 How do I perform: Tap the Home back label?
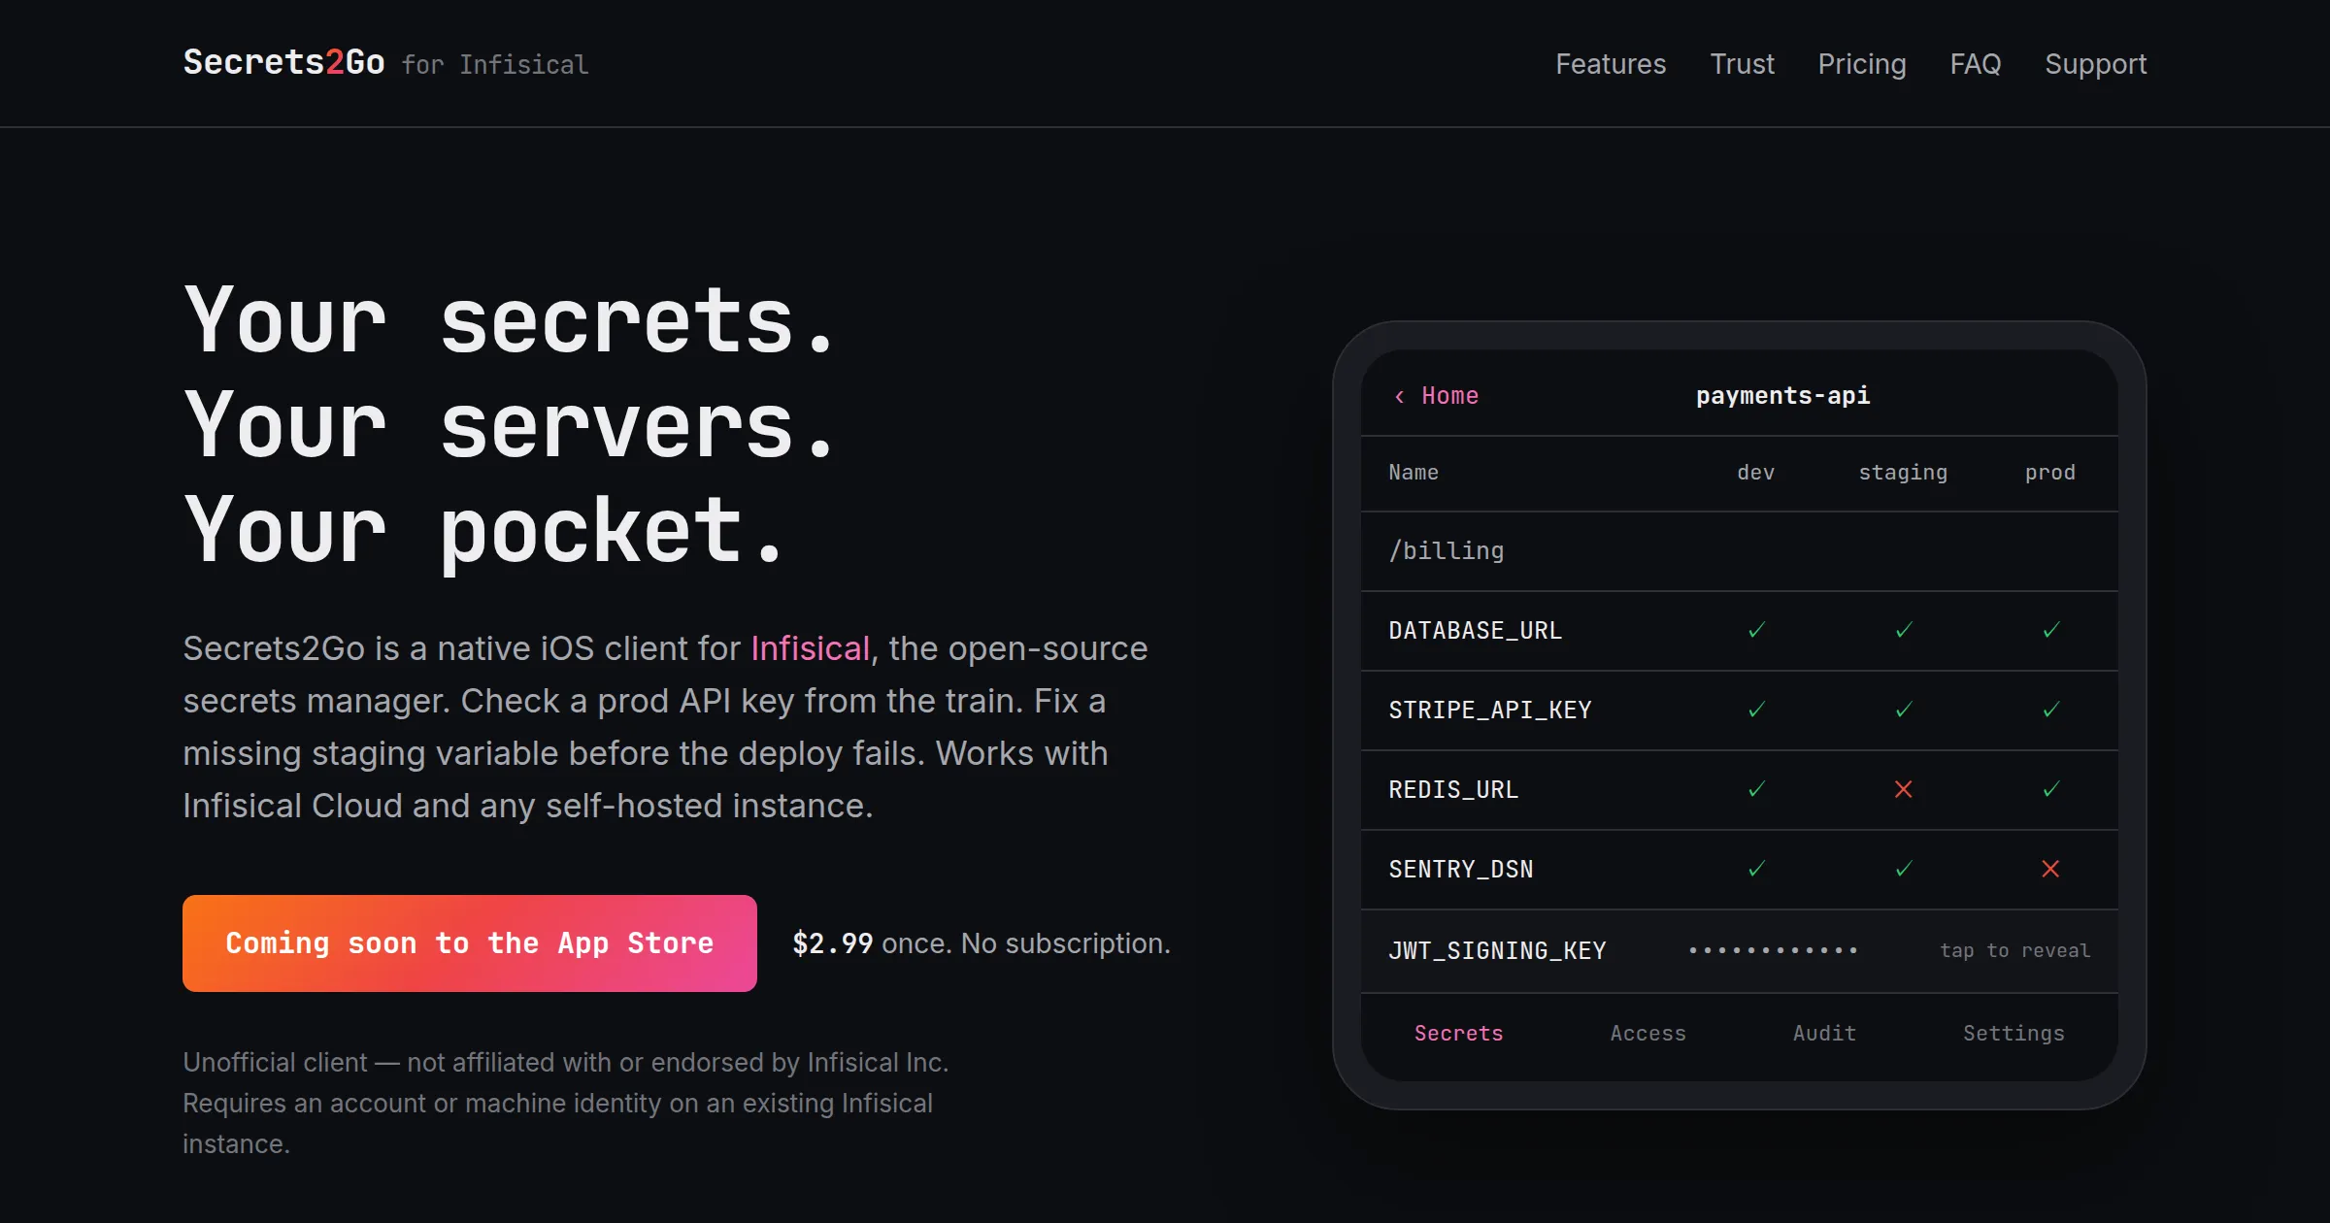(x=1449, y=395)
